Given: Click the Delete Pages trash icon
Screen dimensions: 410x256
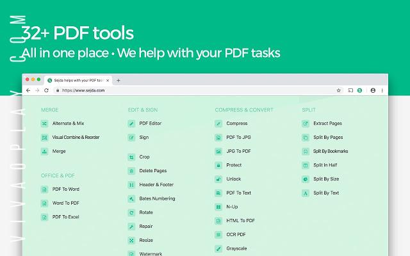Looking at the screenshot, I should (x=131, y=171).
